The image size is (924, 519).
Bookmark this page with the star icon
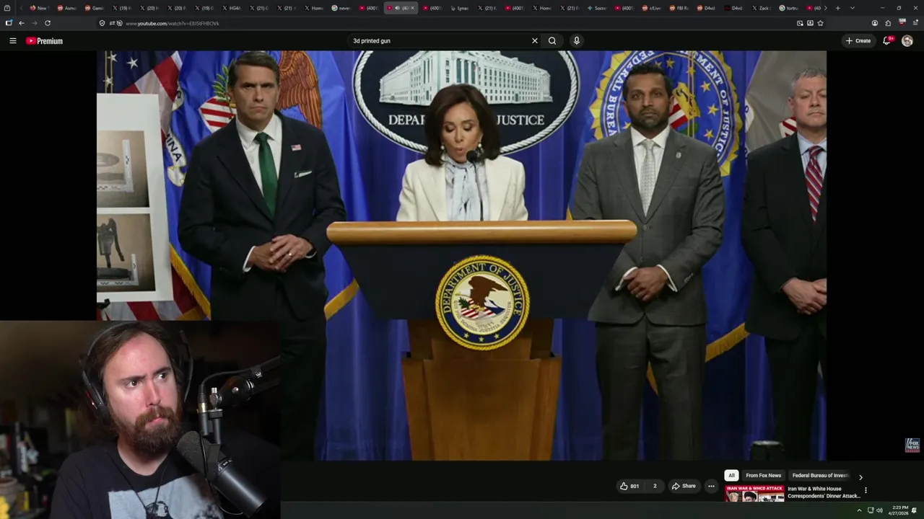tap(820, 23)
